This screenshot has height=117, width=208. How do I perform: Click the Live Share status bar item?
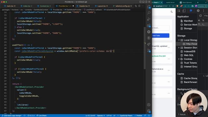(41, 116)
